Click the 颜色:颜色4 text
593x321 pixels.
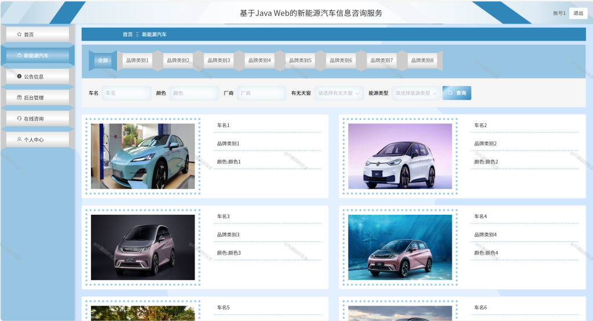(x=486, y=253)
